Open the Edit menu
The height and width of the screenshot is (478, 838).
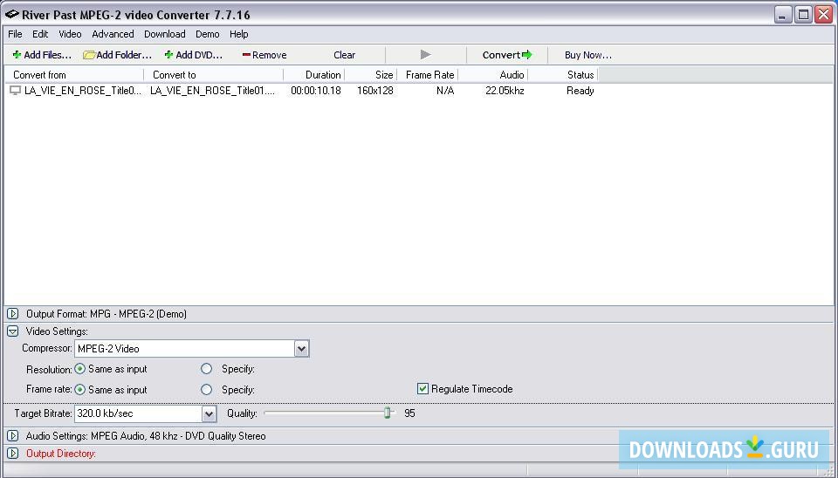[x=40, y=34]
